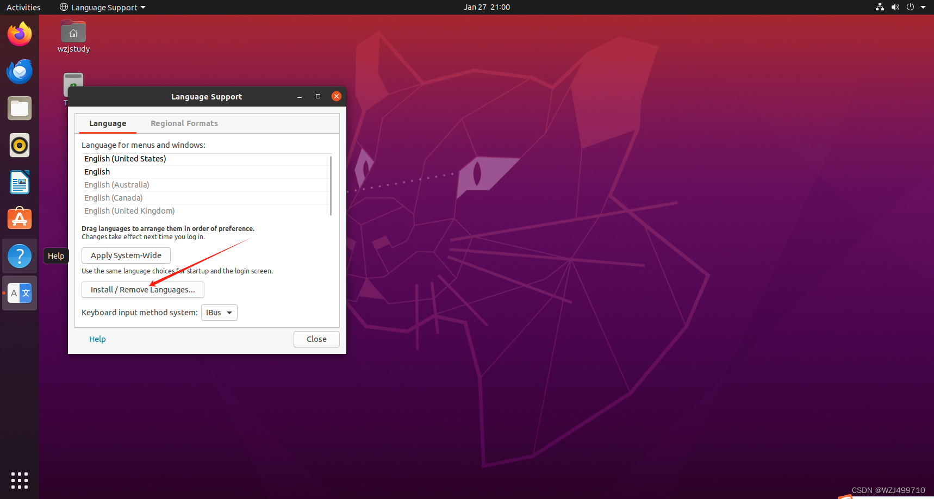Open the Files manager dock icon

click(20, 108)
